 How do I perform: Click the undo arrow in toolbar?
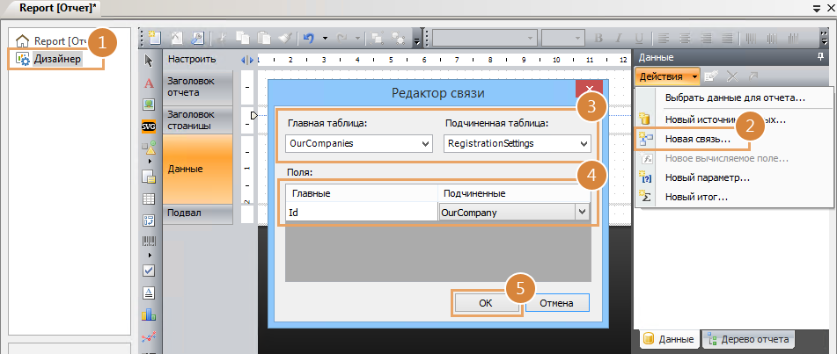308,38
